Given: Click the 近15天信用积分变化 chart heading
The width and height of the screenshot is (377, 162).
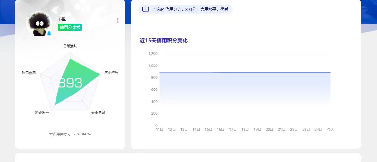Looking at the screenshot, I should [164, 41].
